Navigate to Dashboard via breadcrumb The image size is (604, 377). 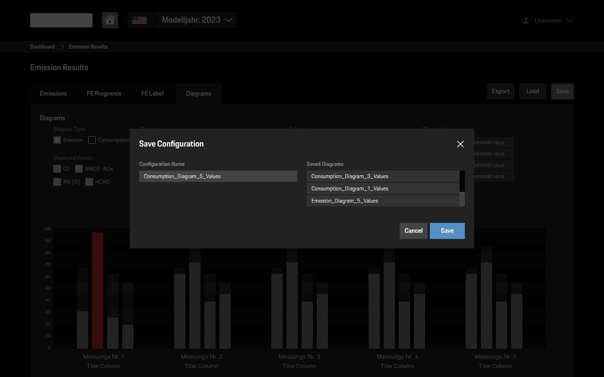[x=42, y=46]
